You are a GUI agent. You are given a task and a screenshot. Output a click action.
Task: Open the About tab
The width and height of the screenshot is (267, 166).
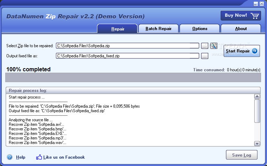click(x=241, y=28)
